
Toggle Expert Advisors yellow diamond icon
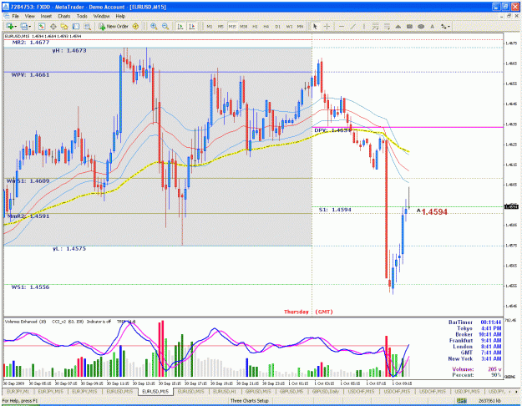[x=135, y=26]
